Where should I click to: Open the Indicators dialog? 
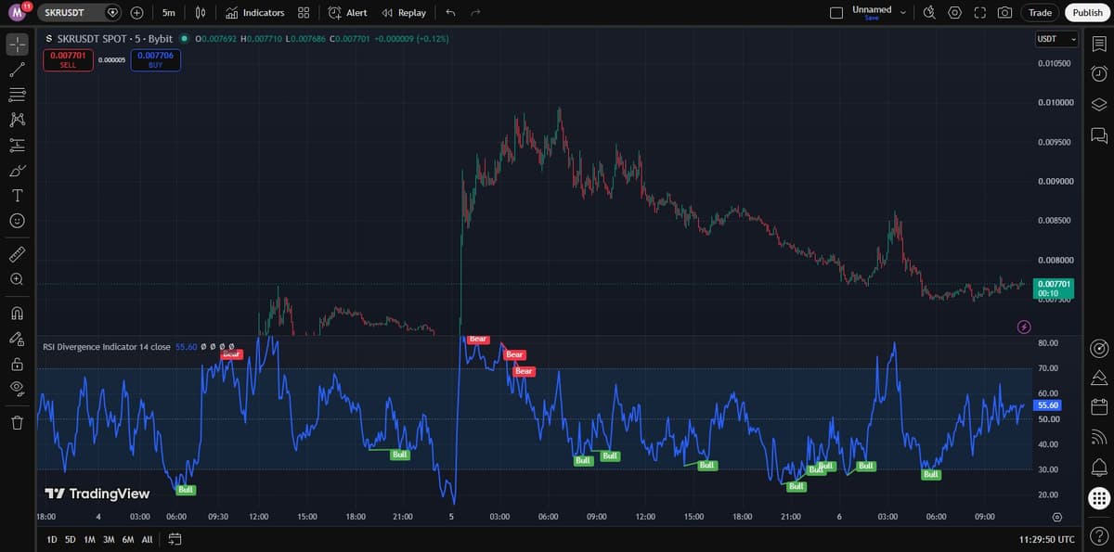tap(255, 13)
